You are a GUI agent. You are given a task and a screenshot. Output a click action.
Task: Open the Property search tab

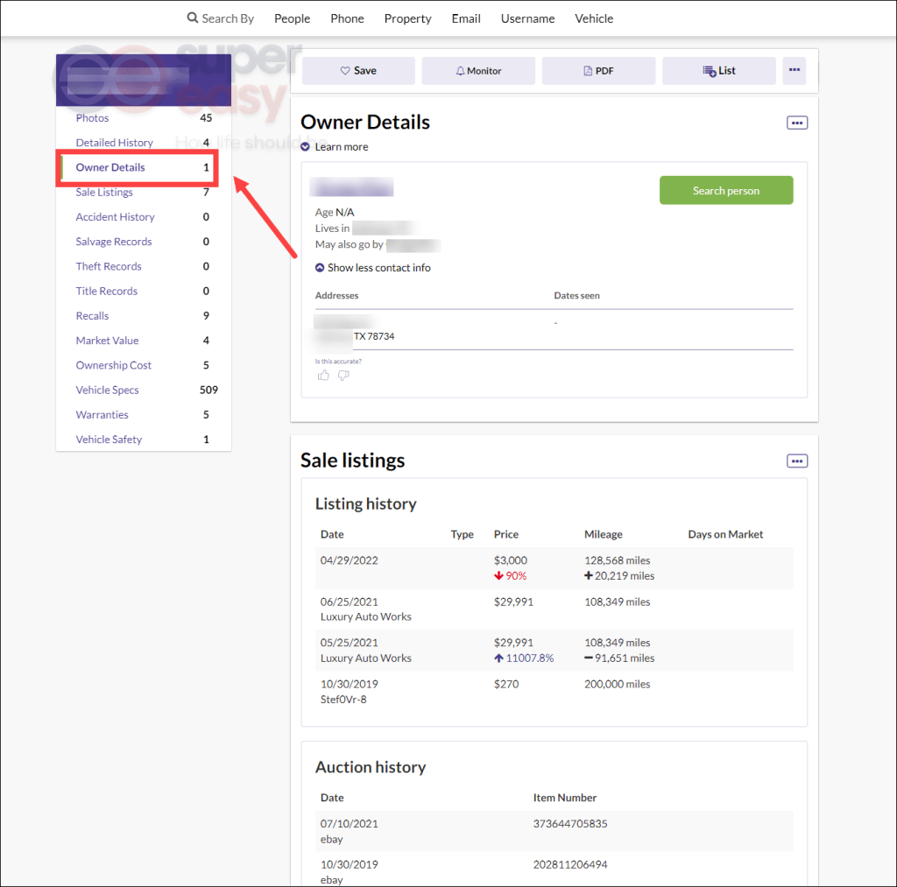coord(407,18)
